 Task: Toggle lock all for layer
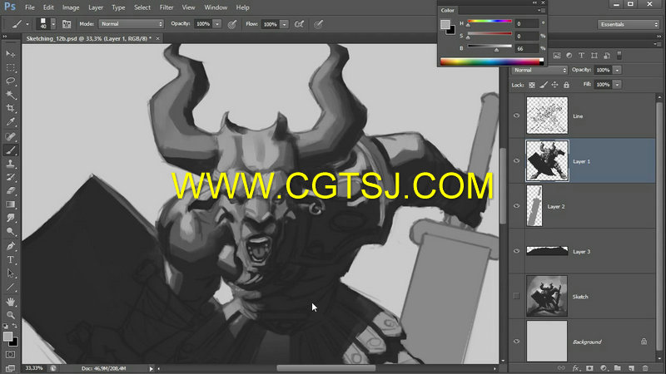566,85
